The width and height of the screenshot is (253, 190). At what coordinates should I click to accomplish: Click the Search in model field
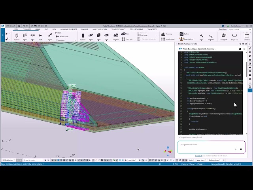click(34, 160)
